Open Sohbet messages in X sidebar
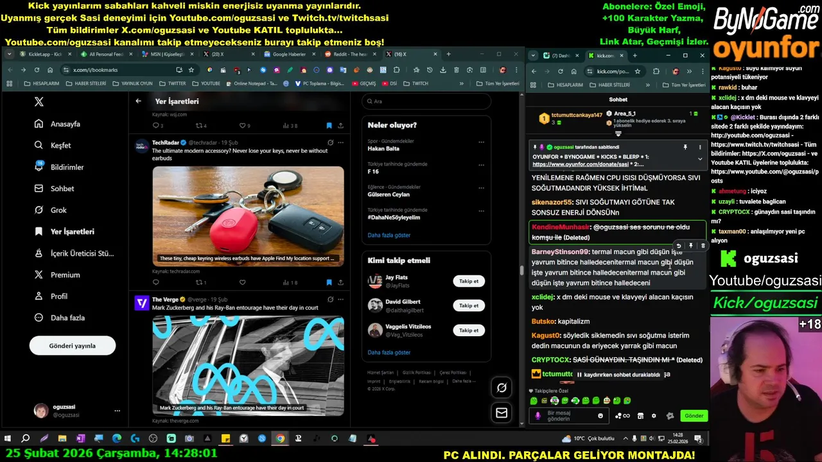Screen dimensions: 822x462 (55, 189)
